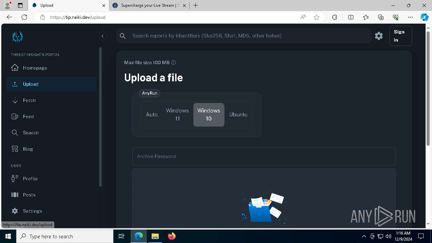Click the search magnifier icon
This screenshot has height=243, width=432.
point(123,36)
